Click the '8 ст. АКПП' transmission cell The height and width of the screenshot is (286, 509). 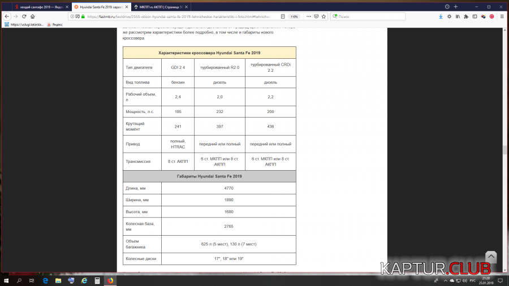tap(178, 162)
